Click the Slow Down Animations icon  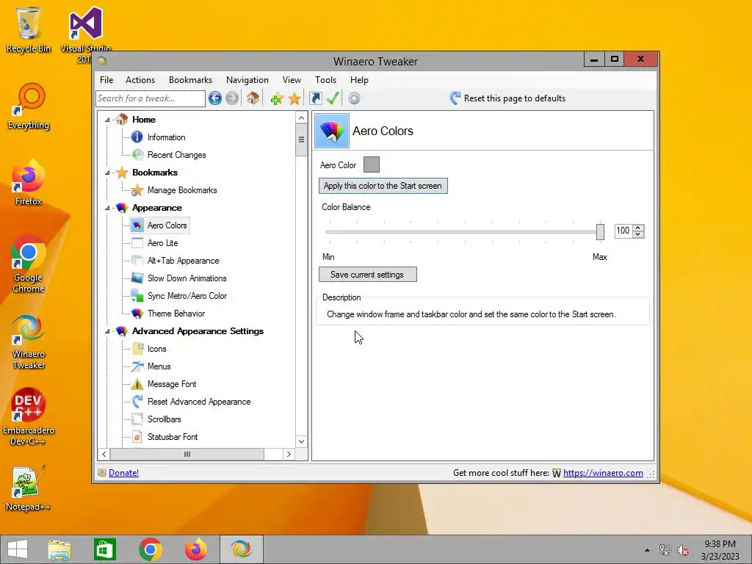pos(137,278)
